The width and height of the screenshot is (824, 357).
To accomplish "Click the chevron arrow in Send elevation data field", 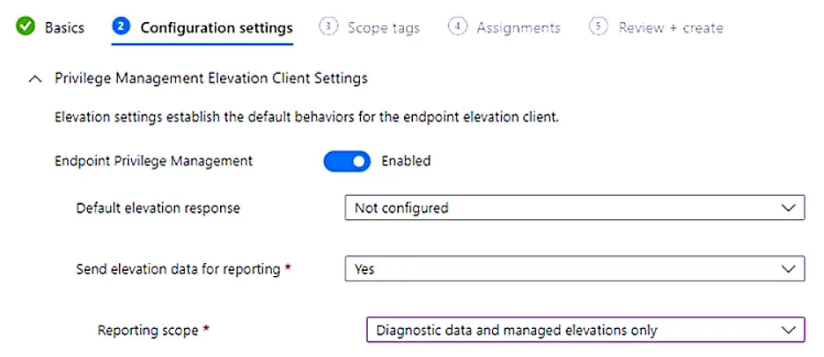I will coord(788,269).
